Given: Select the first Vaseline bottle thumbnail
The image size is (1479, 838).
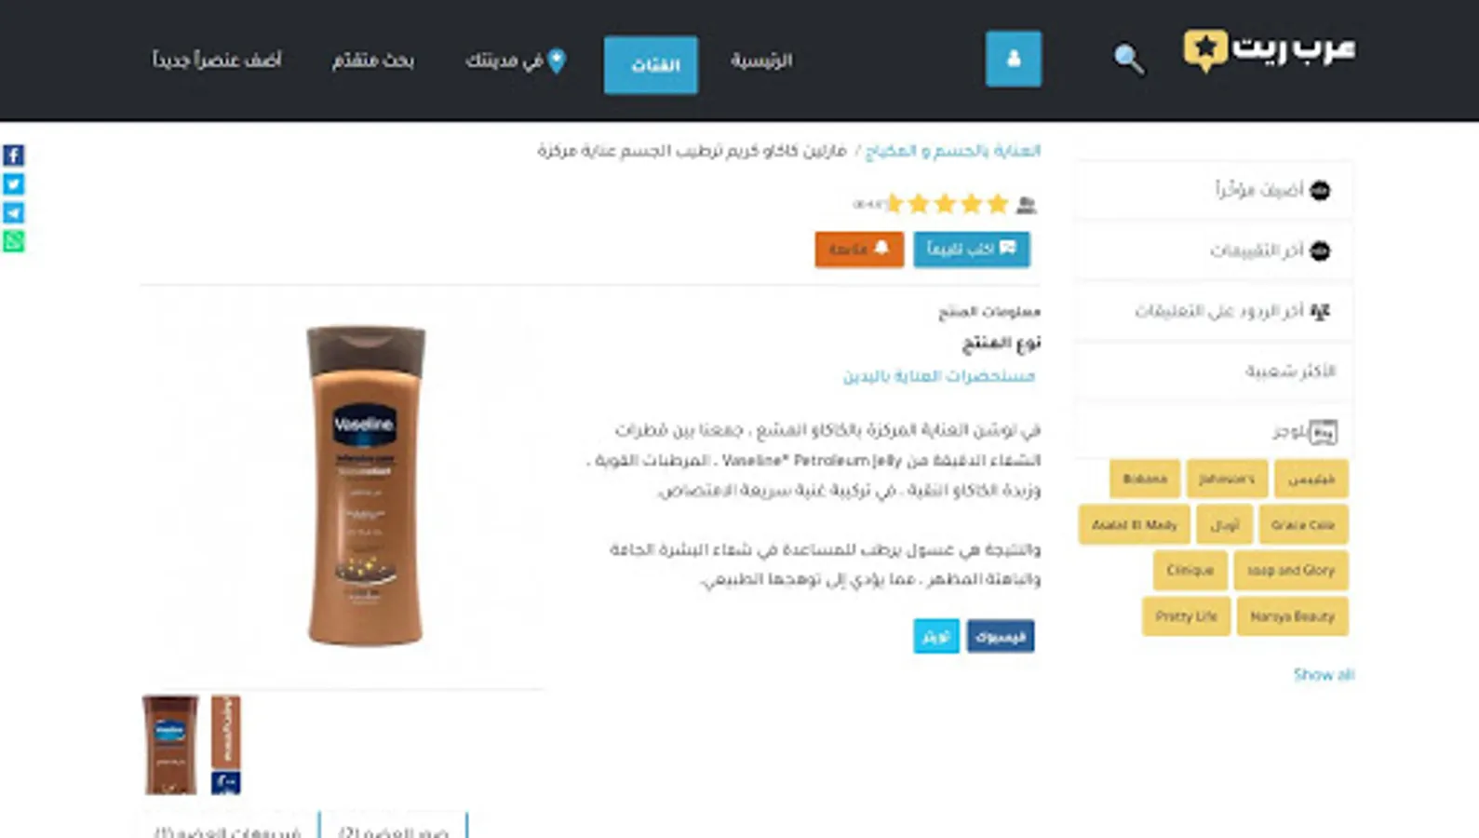Looking at the screenshot, I should (x=170, y=745).
